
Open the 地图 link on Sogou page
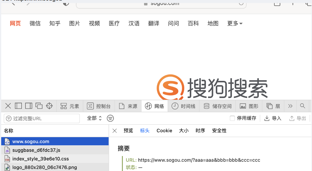point(213,23)
